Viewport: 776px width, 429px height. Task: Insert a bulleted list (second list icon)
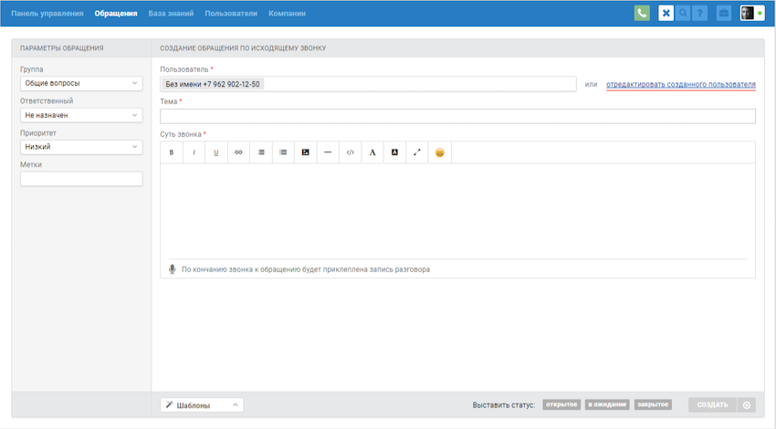pos(283,152)
